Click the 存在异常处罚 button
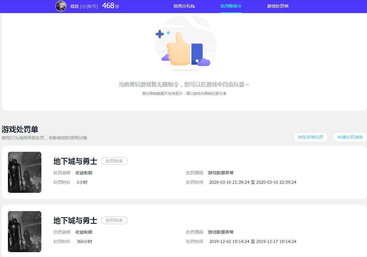The image size is (367, 257). click(x=311, y=137)
